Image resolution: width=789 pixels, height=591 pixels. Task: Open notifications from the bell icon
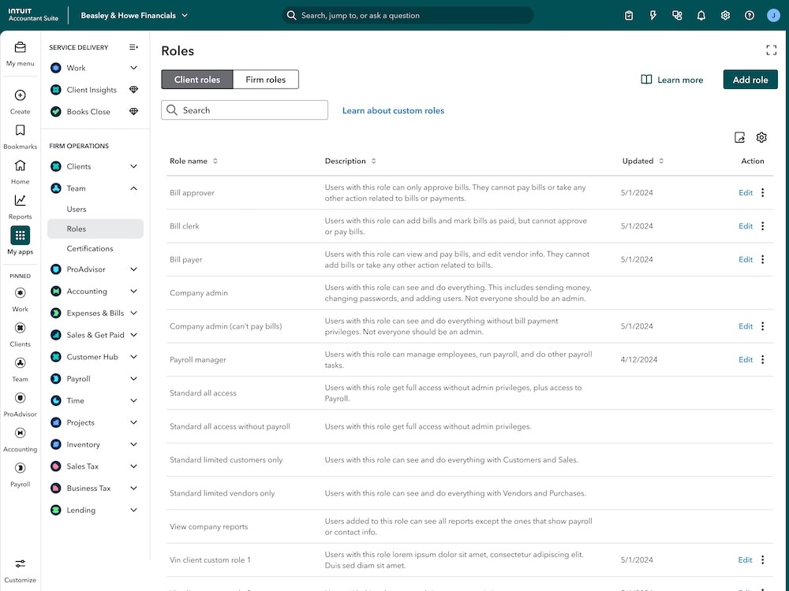point(701,15)
